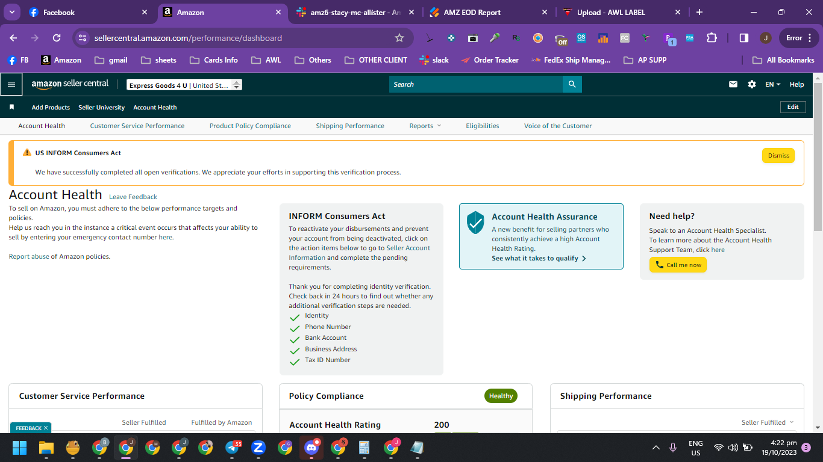Open the Shipping Performance tab
Image resolution: width=823 pixels, height=462 pixels.
coord(350,126)
